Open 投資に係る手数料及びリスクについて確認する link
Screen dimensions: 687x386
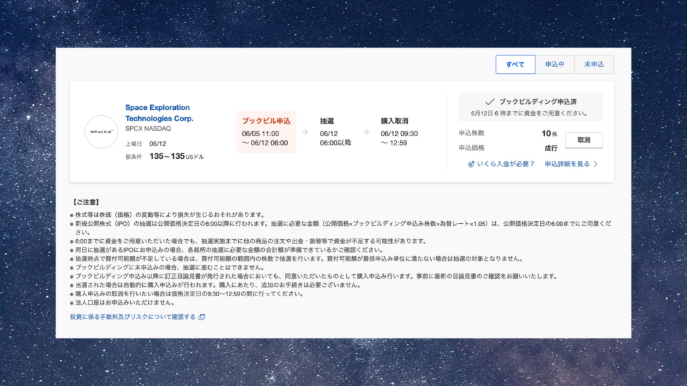133,317
